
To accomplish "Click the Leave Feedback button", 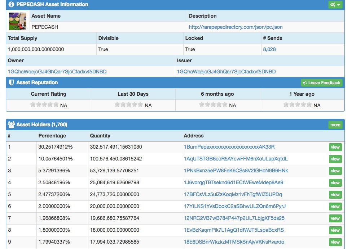I will 321,83.
